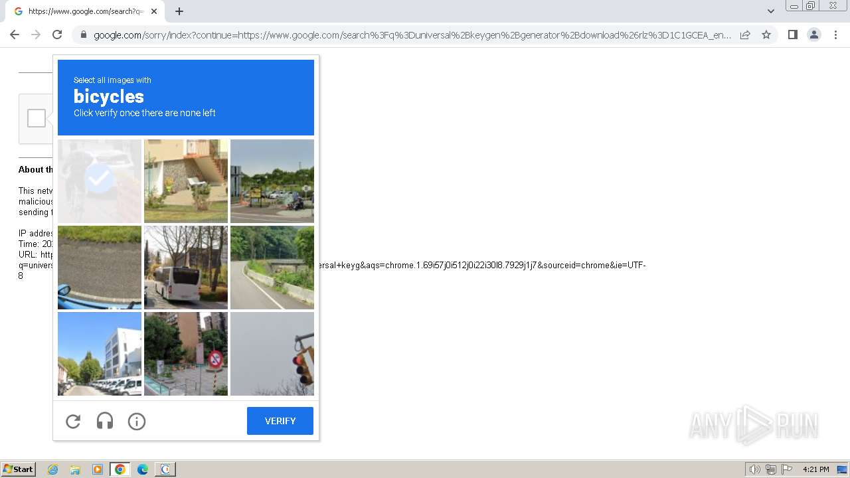This screenshot has height=478, width=850.
Task: Select the traffic light image tile
Action: (272, 354)
